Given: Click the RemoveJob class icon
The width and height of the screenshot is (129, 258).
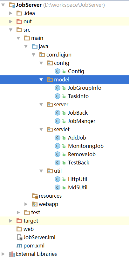Looking at the screenshot, I should click(x=57, y=154).
